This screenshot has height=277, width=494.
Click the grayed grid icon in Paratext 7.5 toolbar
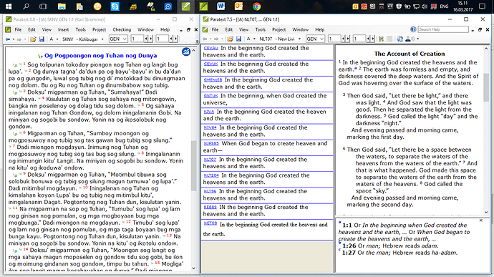point(389,39)
